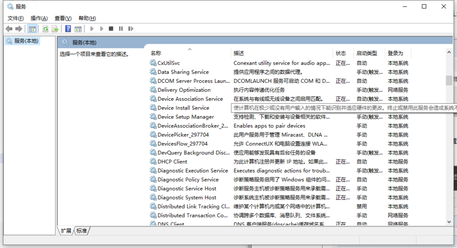Click the gear icon beside Data Sharing Service
457x248 pixels.
pyautogui.click(x=153, y=72)
